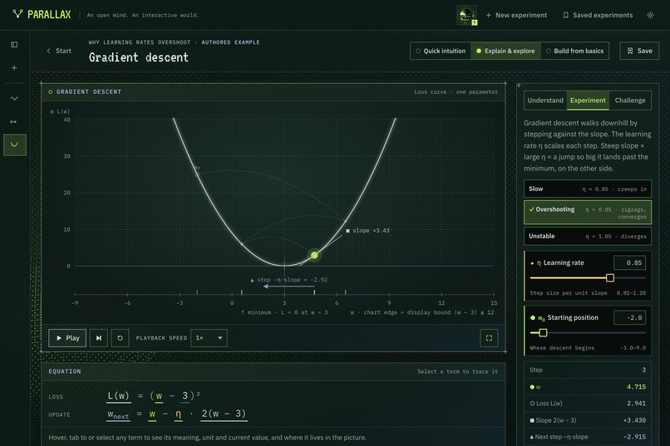Click the Step row in readout

(588, 370)
